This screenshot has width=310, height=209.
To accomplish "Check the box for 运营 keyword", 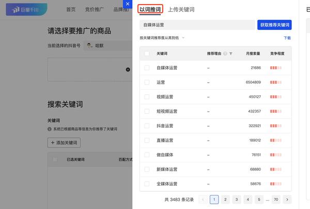I will coord(147,82).
